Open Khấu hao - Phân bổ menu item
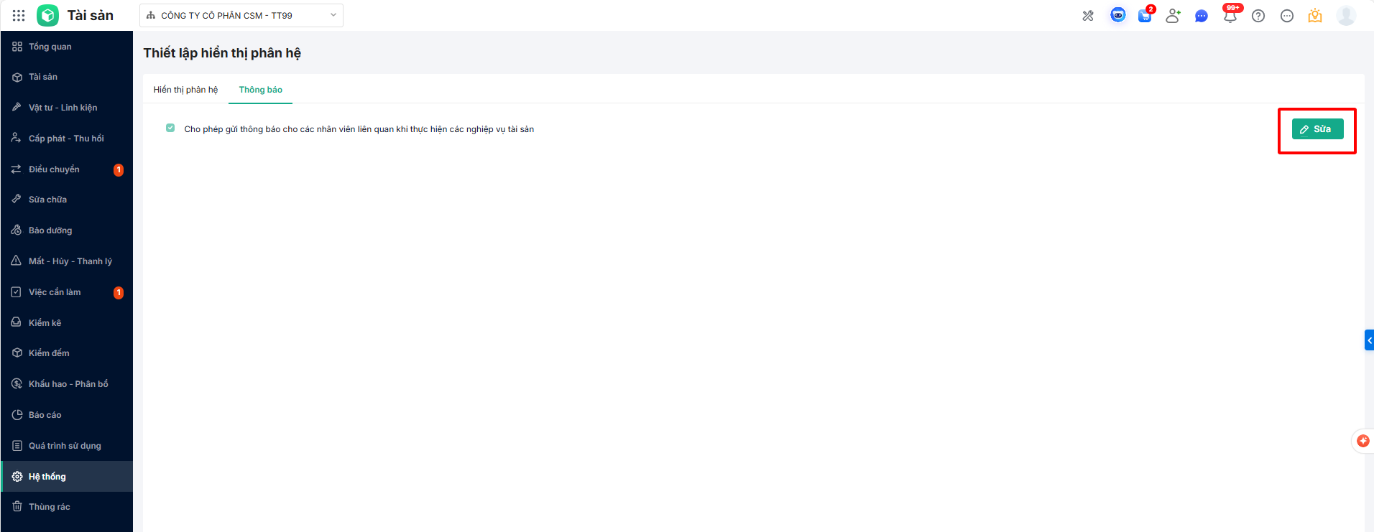This screenshot has width=1374, height=532. (67, 383)
